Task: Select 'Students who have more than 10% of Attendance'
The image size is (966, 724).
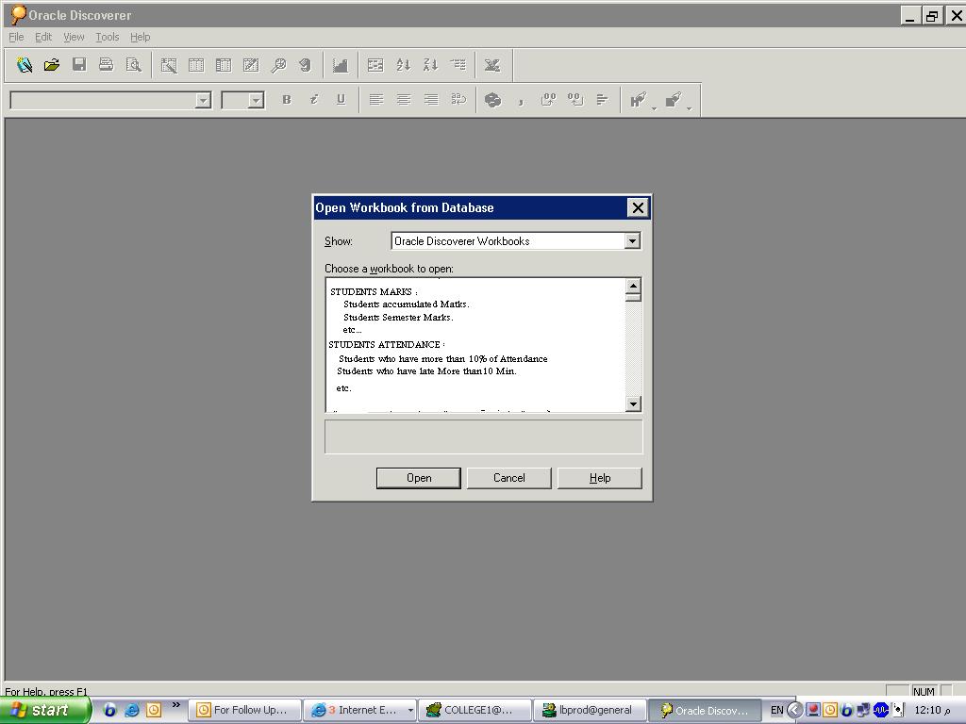Action: (443, 359)
